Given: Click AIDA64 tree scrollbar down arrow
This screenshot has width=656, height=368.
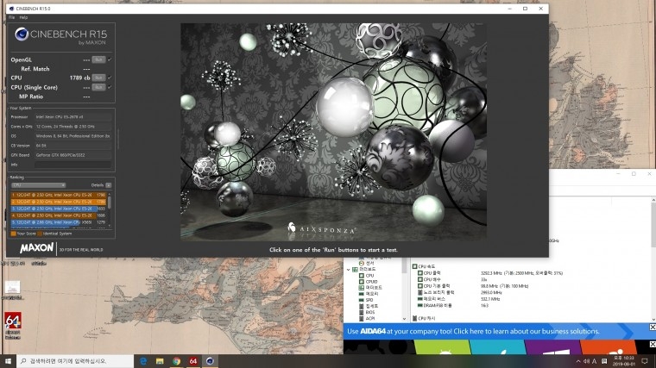Looking at the screenshot, I should (404, 319).
